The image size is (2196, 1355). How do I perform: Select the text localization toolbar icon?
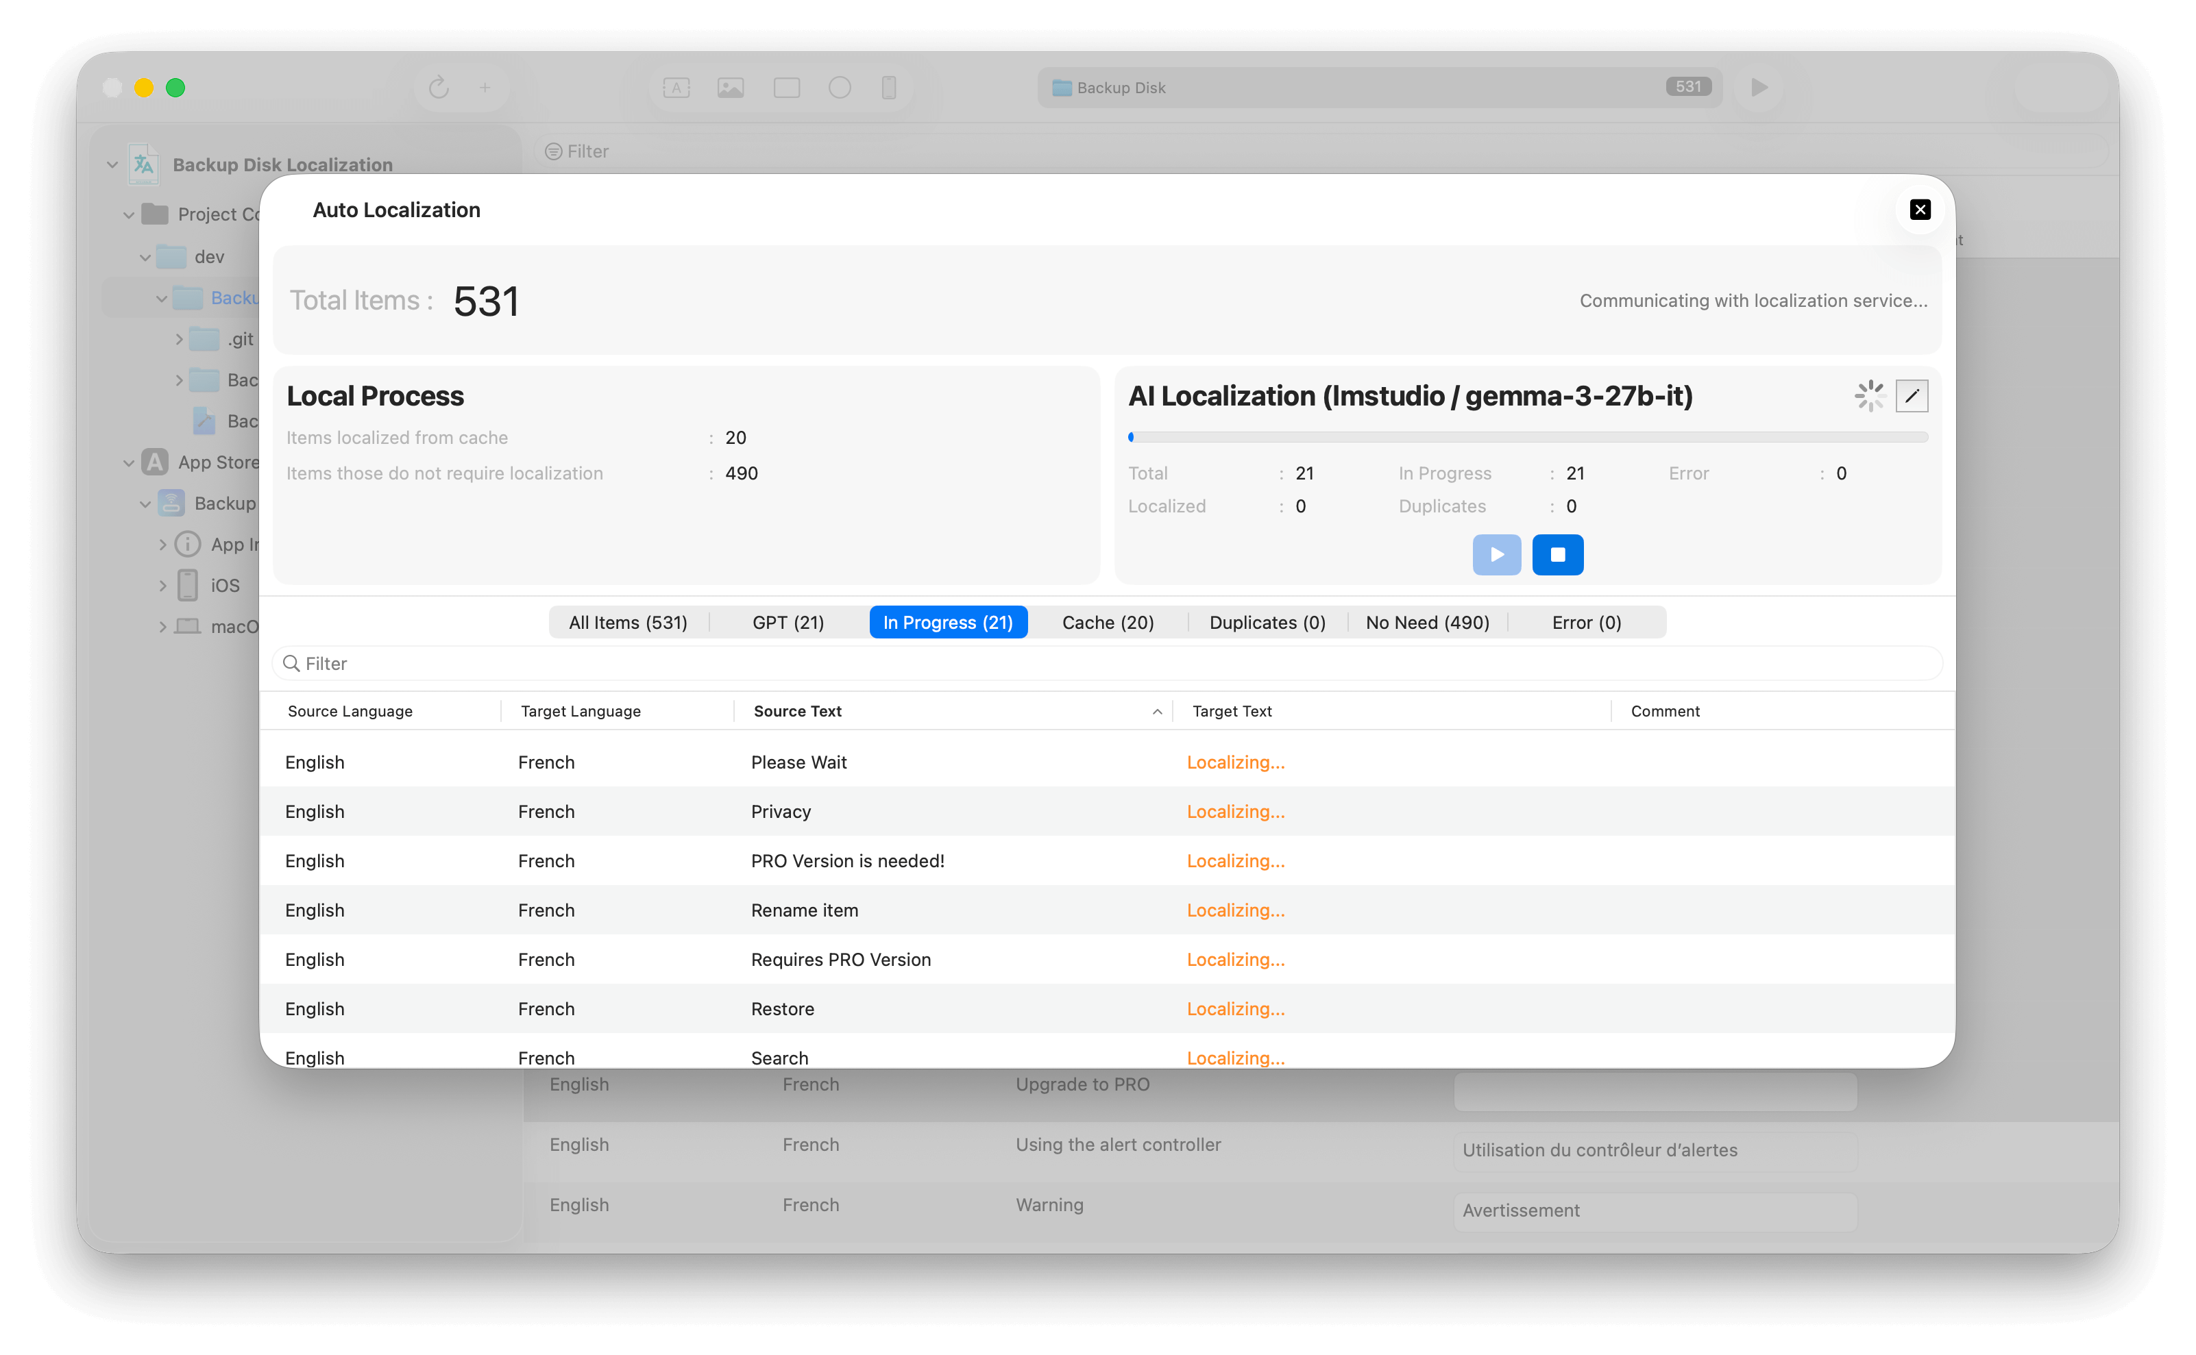pos(676,88)
